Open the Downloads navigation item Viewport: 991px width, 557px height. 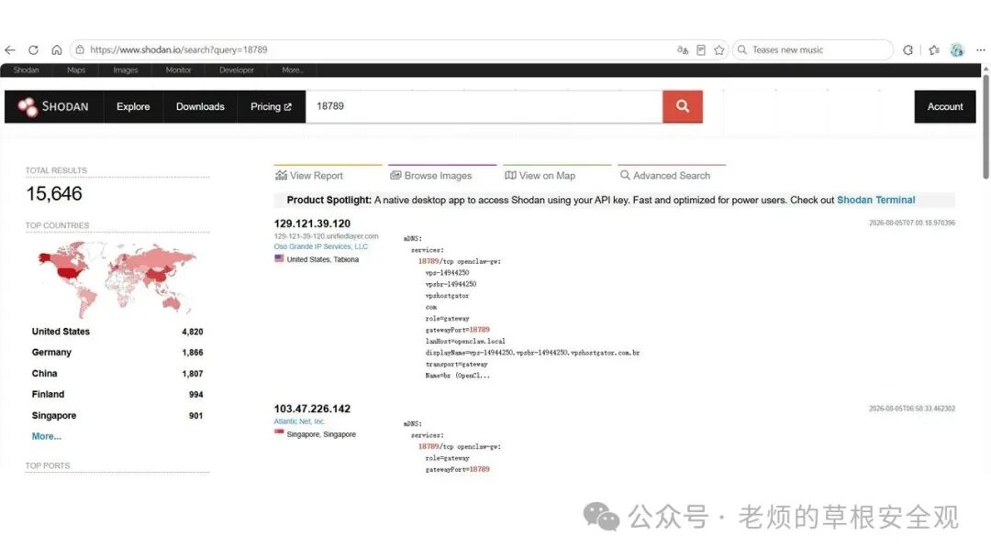[200, 106]
